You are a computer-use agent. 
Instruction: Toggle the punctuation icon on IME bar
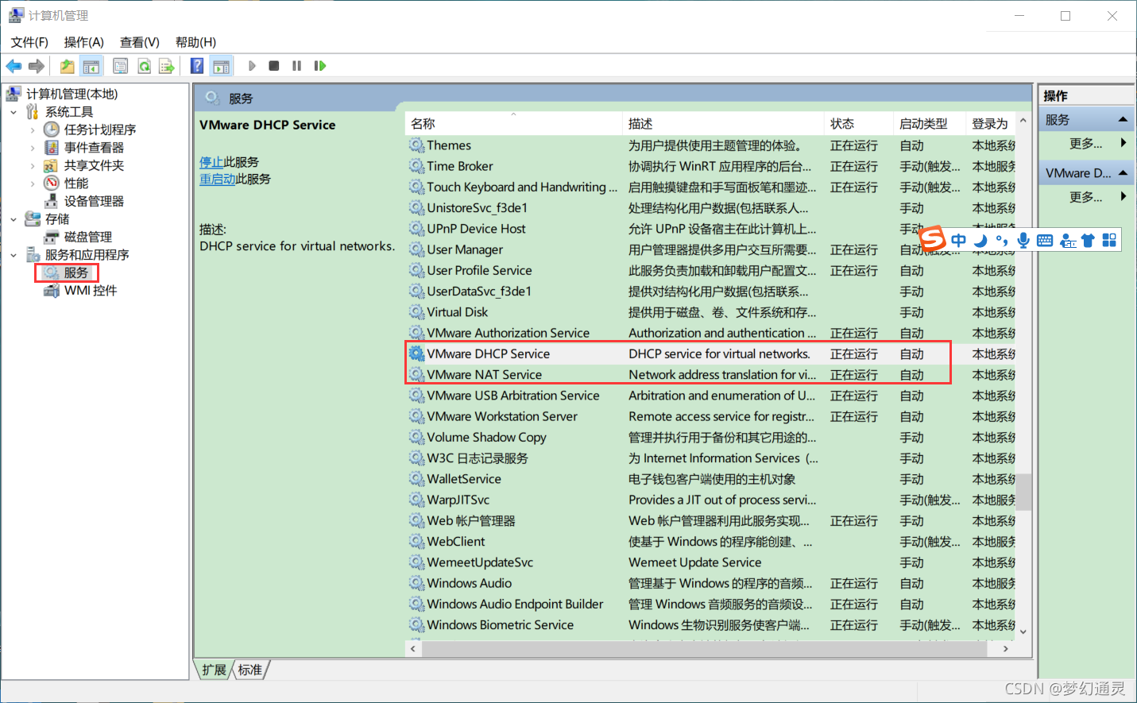pos(1001,241)
